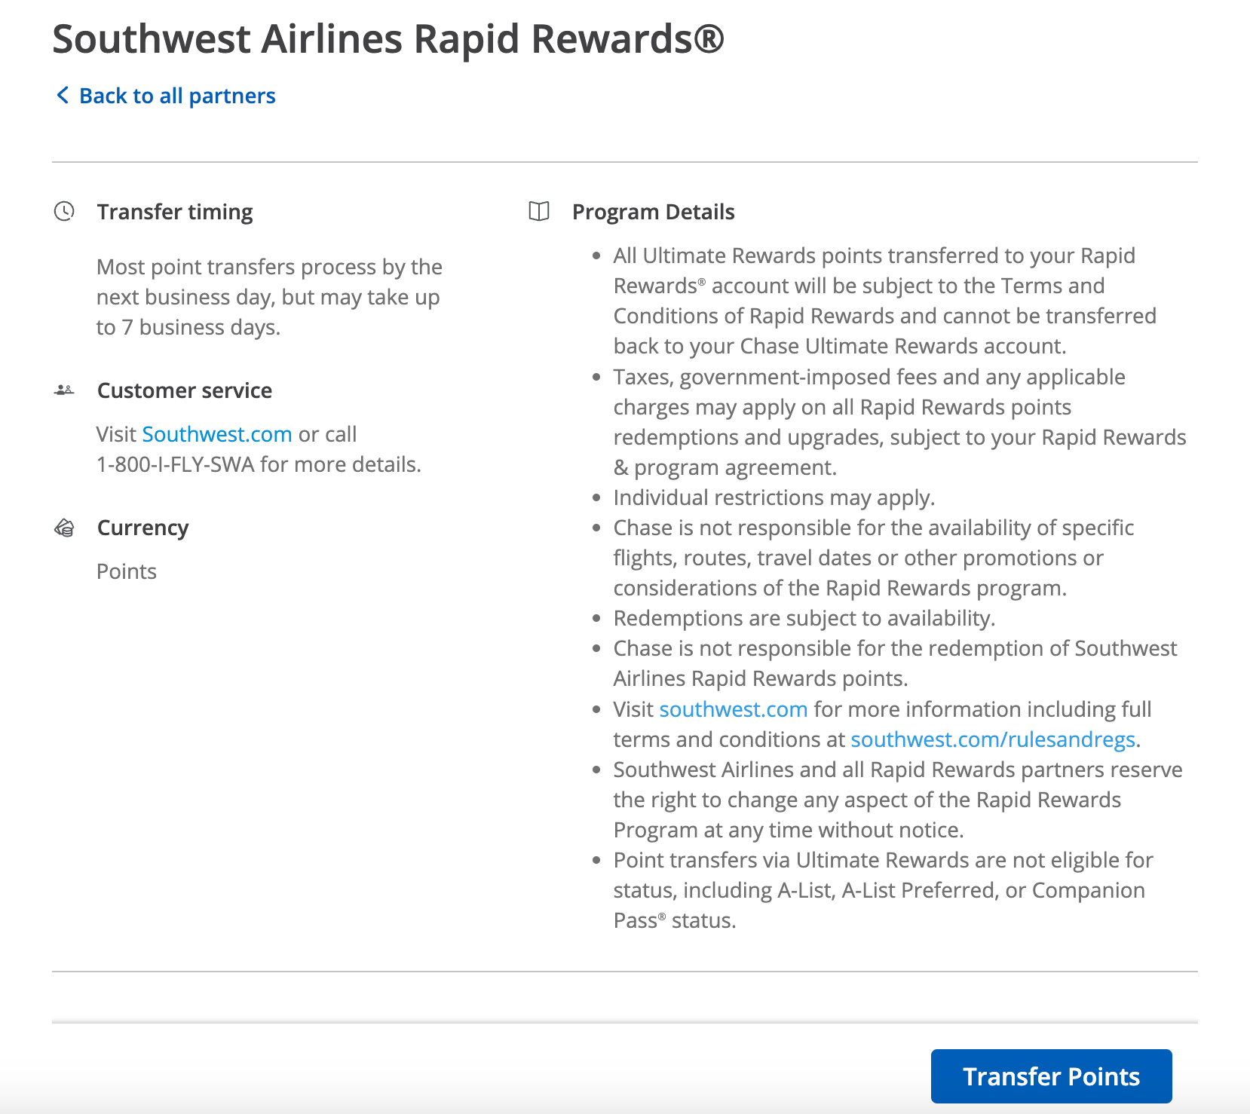This screenshot has height=1114, width=1250.
Task: Click the Transfer Points button
Action: click(1051, 1076)
